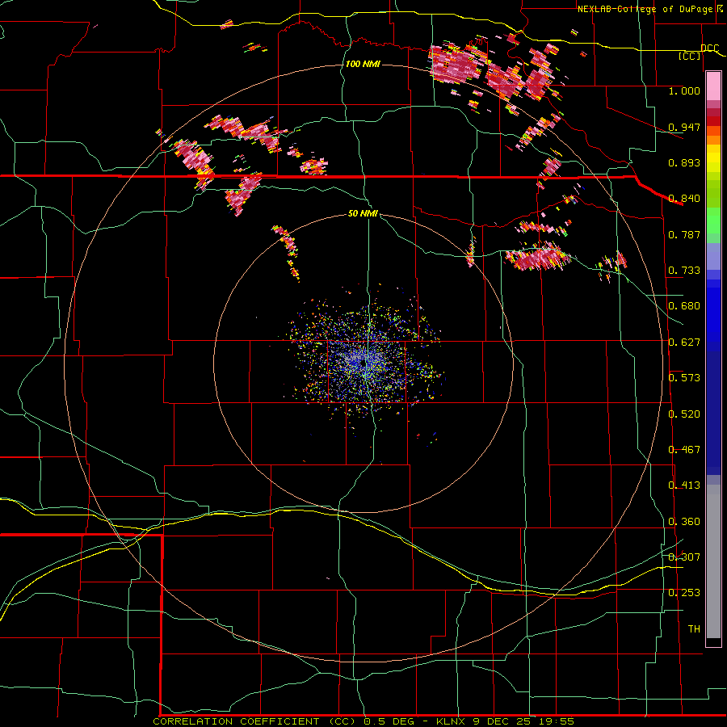Click the 0.413 scale value
Screen dimensions: 727x727
tap(684, 485)
